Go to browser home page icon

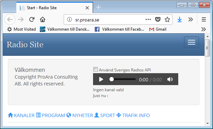pos(43,19)
